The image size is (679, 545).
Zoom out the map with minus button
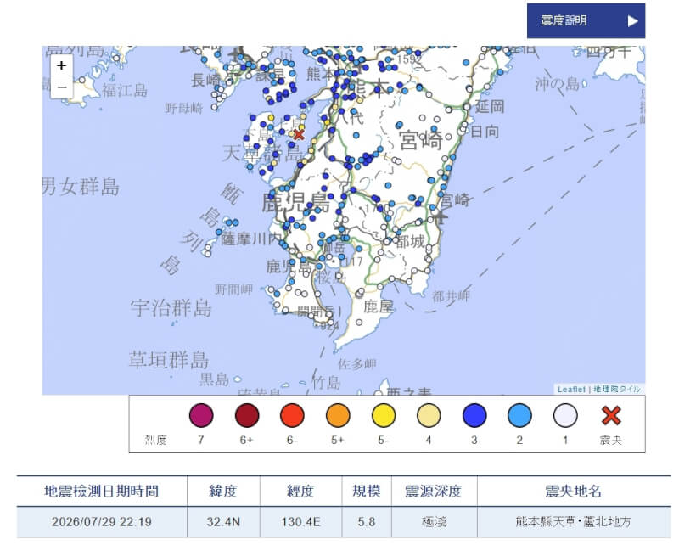coord(61,87)
